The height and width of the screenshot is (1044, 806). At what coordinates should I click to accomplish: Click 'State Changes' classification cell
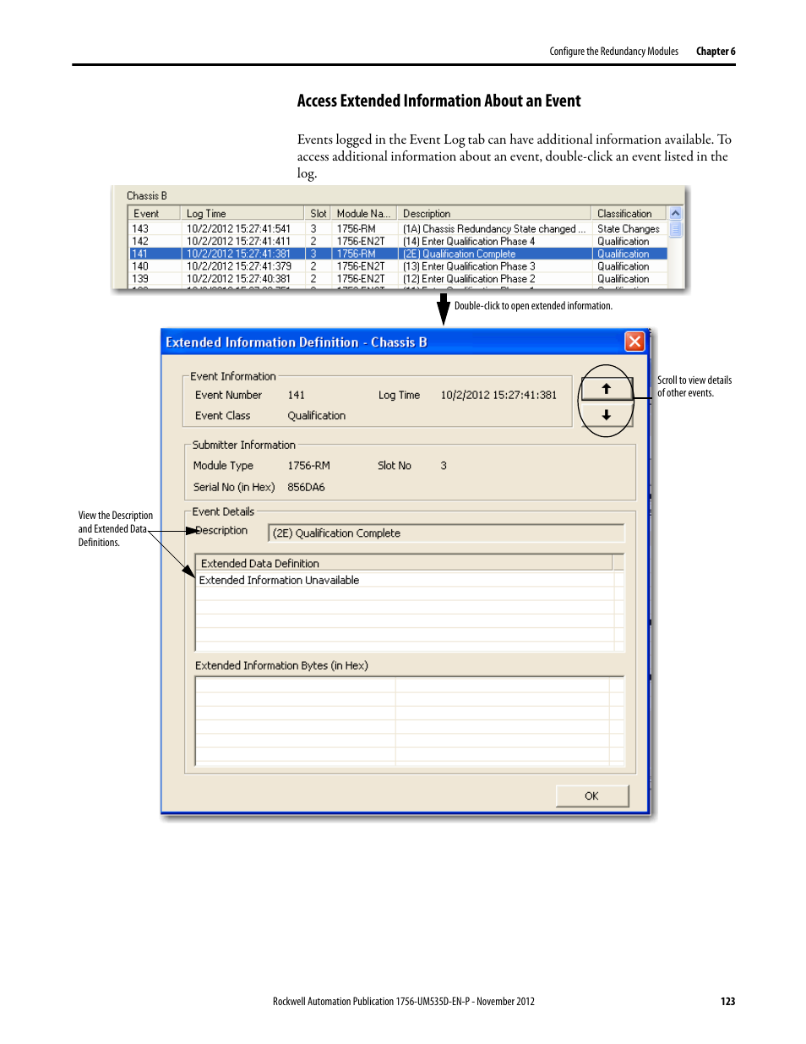(x=628, y=229)
